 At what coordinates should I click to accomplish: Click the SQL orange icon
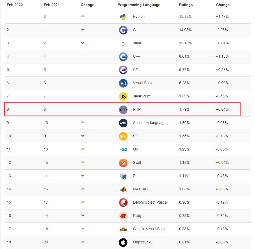pyautogui.click(x=123, y=136)
